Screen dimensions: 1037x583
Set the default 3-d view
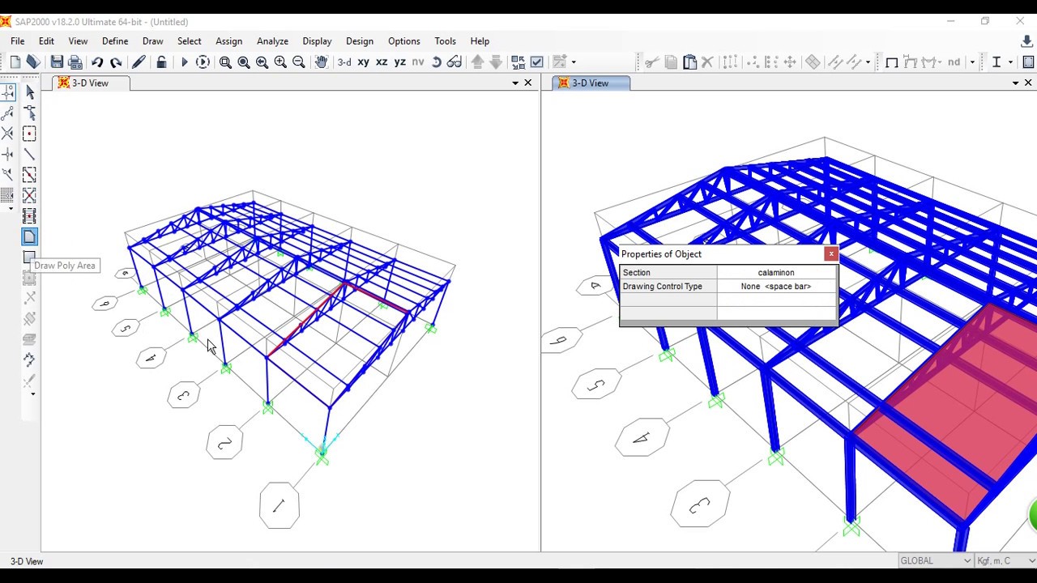coord(344,62)
